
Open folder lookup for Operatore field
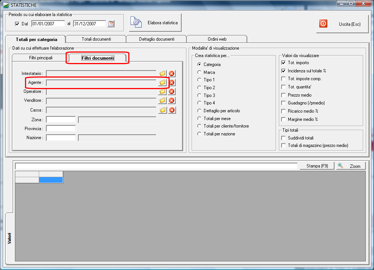point(163,92)
